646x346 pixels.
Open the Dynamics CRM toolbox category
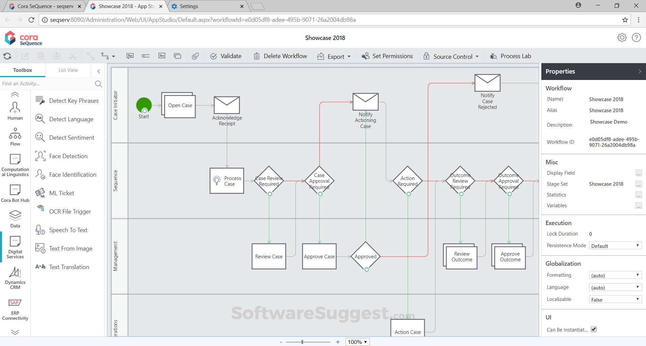15,278
